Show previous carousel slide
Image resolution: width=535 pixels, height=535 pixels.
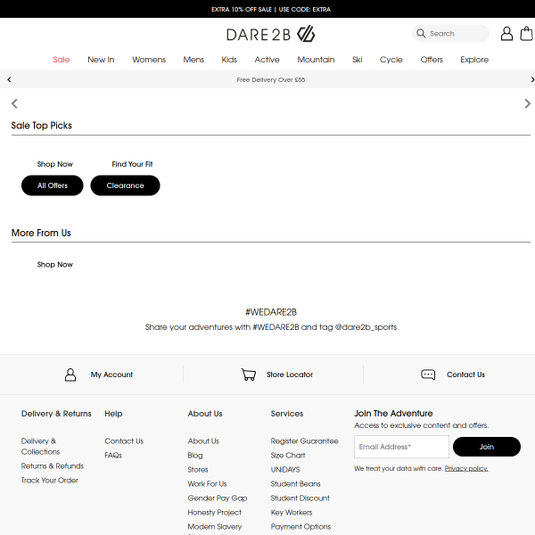tap(14, 103)
